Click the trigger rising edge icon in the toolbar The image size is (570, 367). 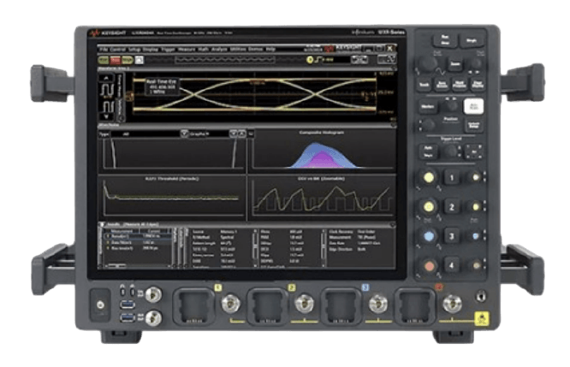click(x=318, y=60)
